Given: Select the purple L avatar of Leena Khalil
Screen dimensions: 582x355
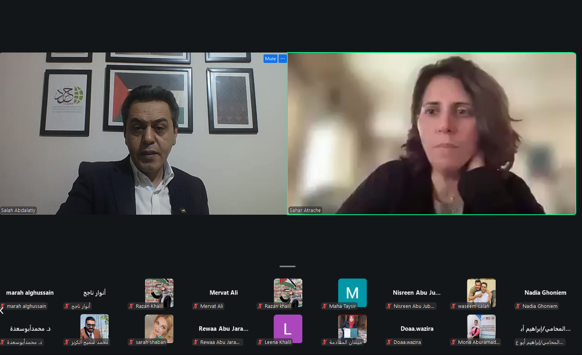Looking at the screenshot, I should (288, 329).
